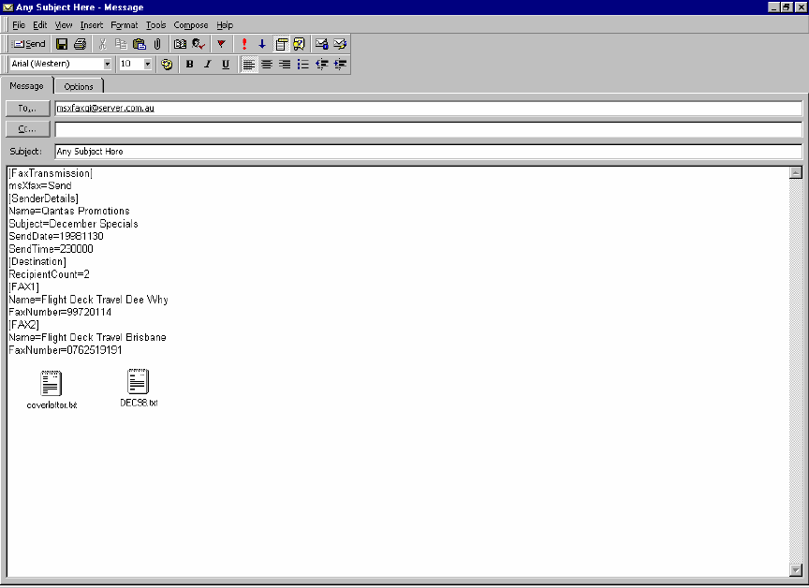Click the Cc... button
809x588 pixels.
point(27,129)
